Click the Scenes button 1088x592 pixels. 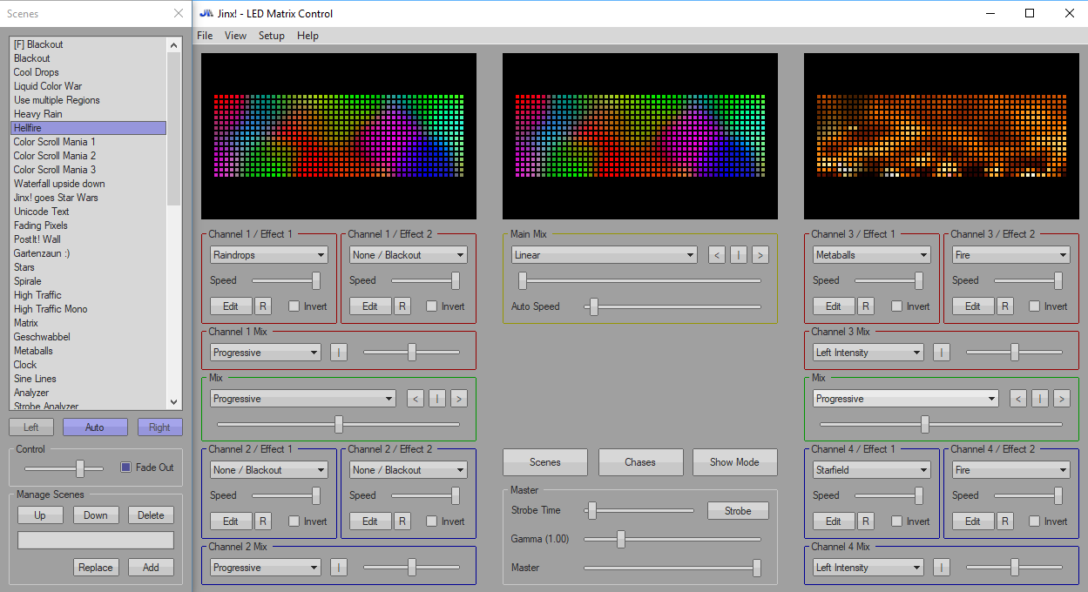pyautogui.click(x=545, y=462)
